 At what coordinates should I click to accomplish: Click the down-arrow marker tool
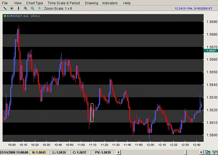coord(18,8)
